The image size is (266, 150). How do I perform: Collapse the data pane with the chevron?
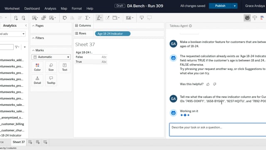click(26, 25)
